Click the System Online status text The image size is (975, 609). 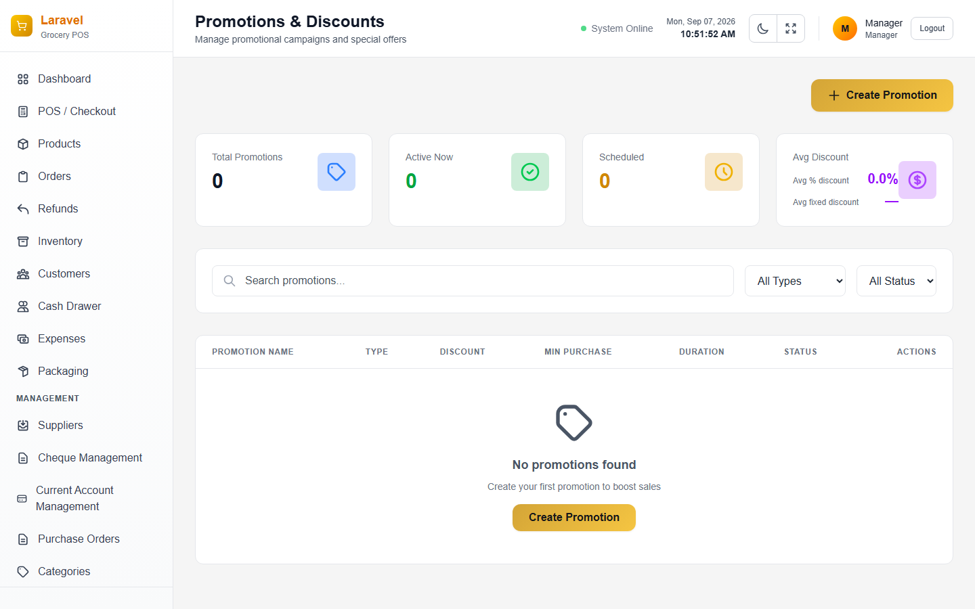click(x=622, y=28)
